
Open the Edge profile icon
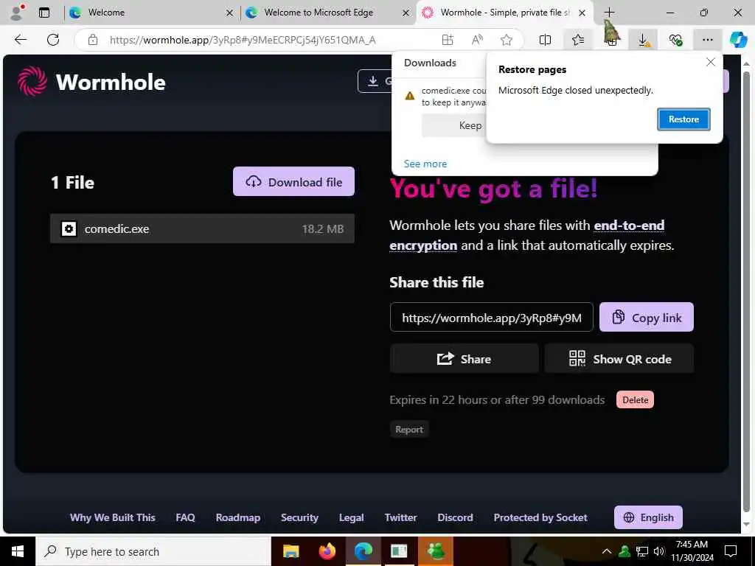[x=18, y=13]
